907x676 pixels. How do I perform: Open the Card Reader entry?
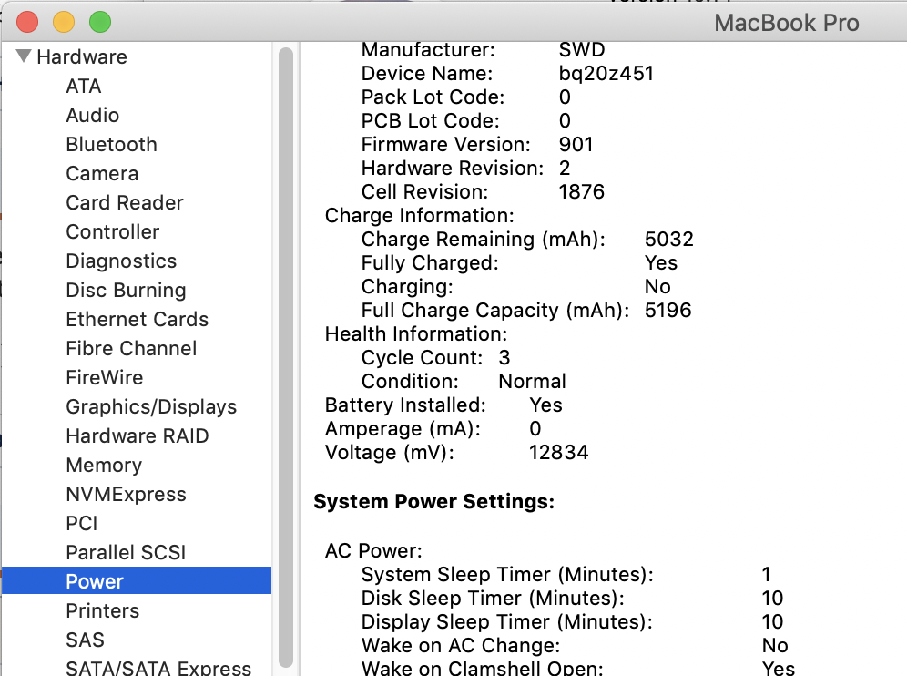(125, 203)
